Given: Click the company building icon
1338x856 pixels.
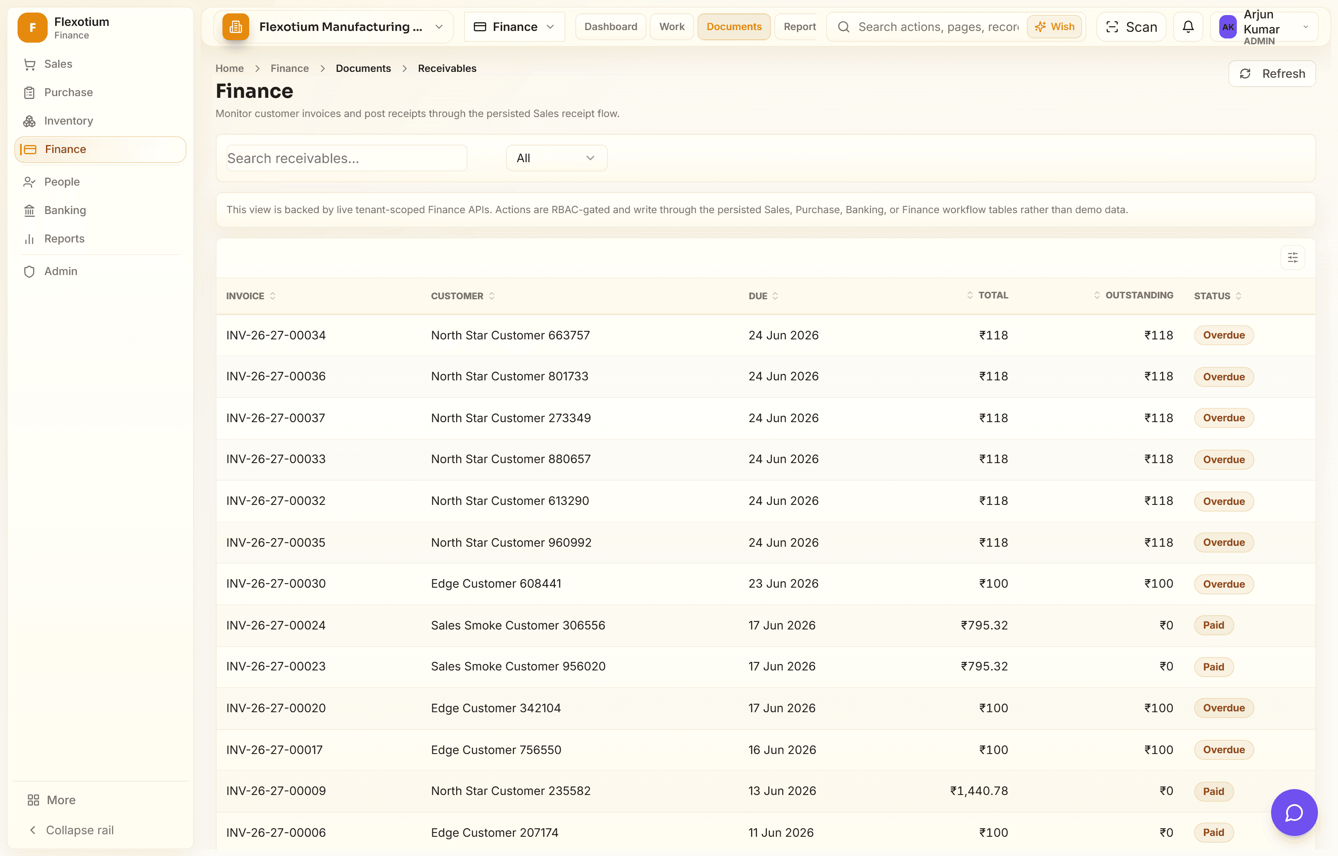Looking at the screenshot, I should coord(236,27).
